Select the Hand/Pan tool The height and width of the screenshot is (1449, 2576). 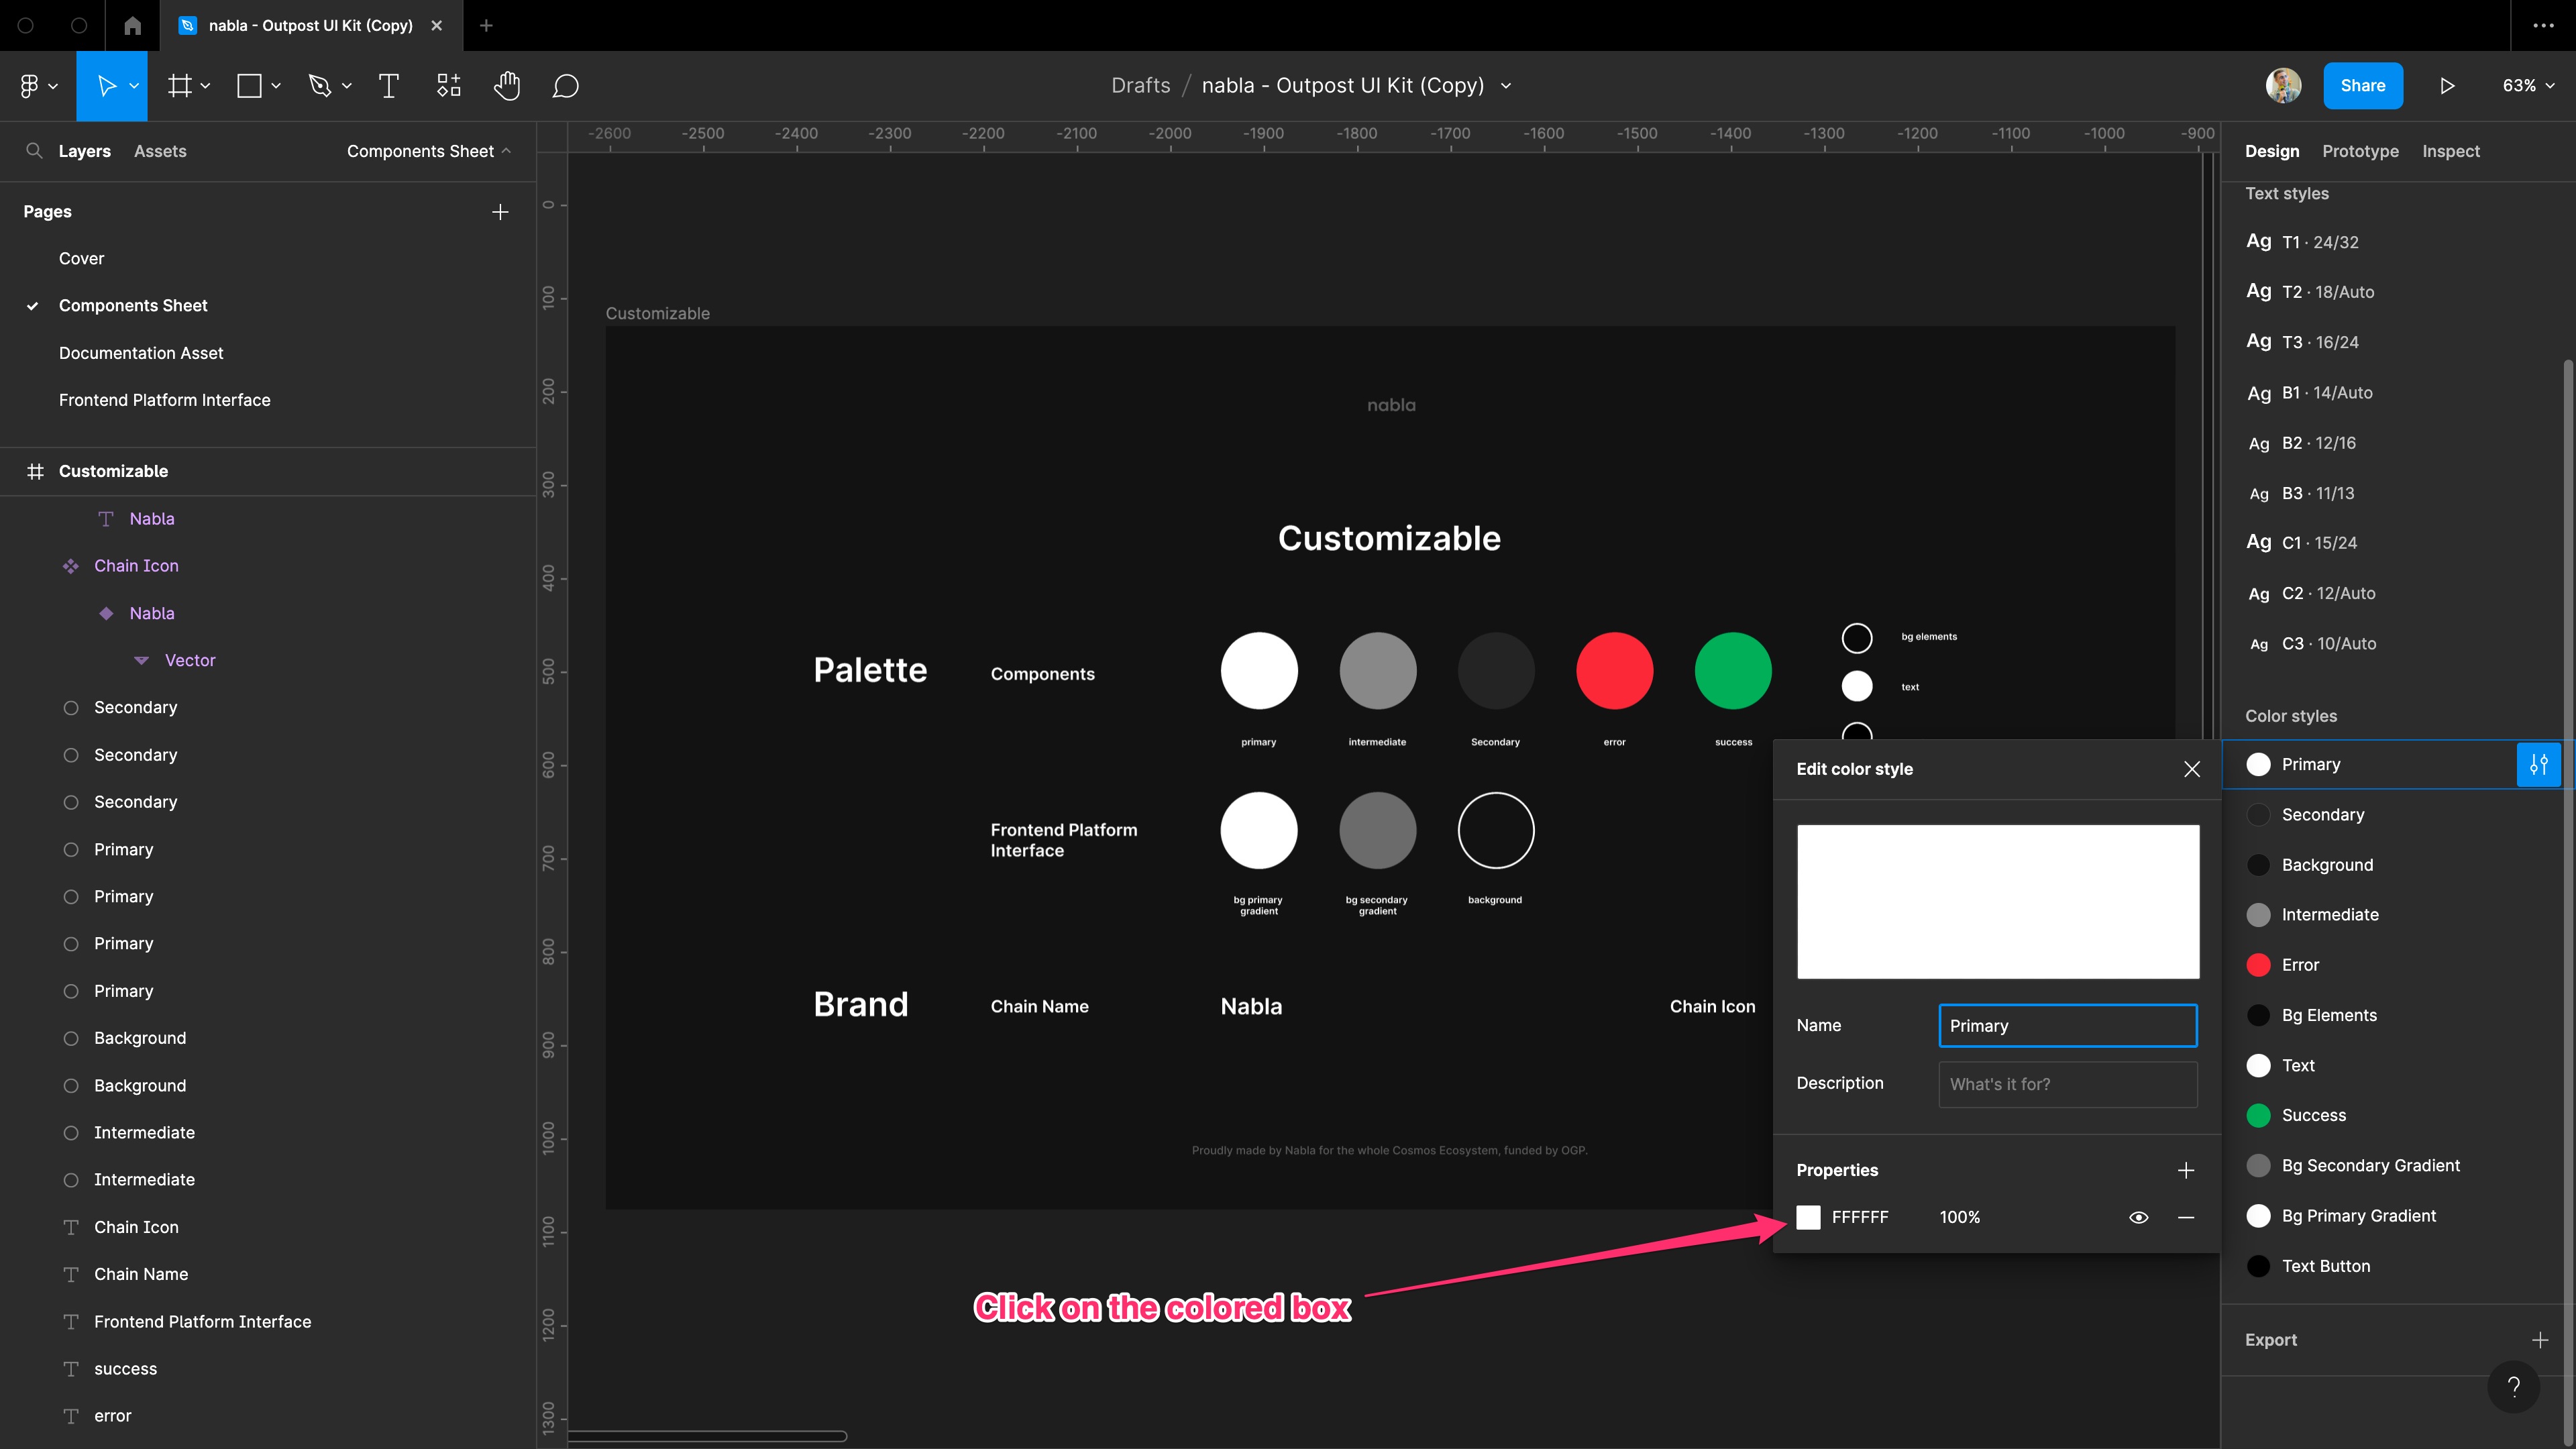tap(508, 85)
